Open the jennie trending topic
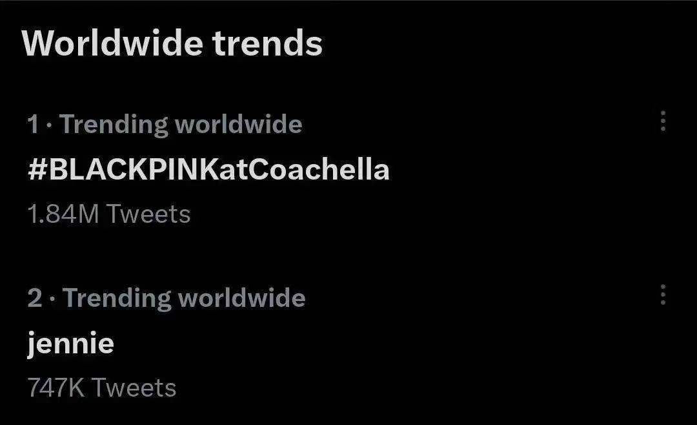The height and width of the screenshot is (425, 697). pyautogui.click(x=70, y=343)
